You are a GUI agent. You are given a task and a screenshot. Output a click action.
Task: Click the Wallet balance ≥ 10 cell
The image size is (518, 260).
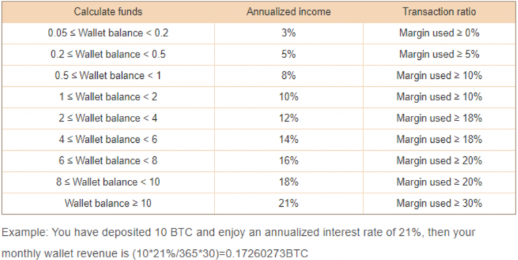[x=108, y=203]
